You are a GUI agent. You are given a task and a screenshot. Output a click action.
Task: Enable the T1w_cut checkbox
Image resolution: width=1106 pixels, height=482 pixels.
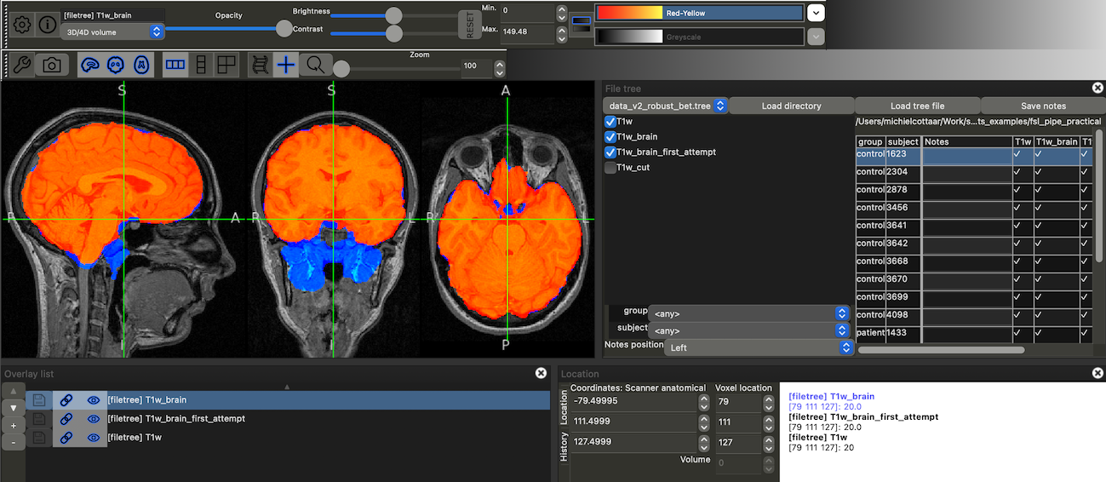coord(610,168)
